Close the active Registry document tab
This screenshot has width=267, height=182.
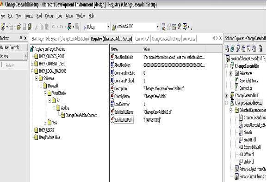[220, 38]
